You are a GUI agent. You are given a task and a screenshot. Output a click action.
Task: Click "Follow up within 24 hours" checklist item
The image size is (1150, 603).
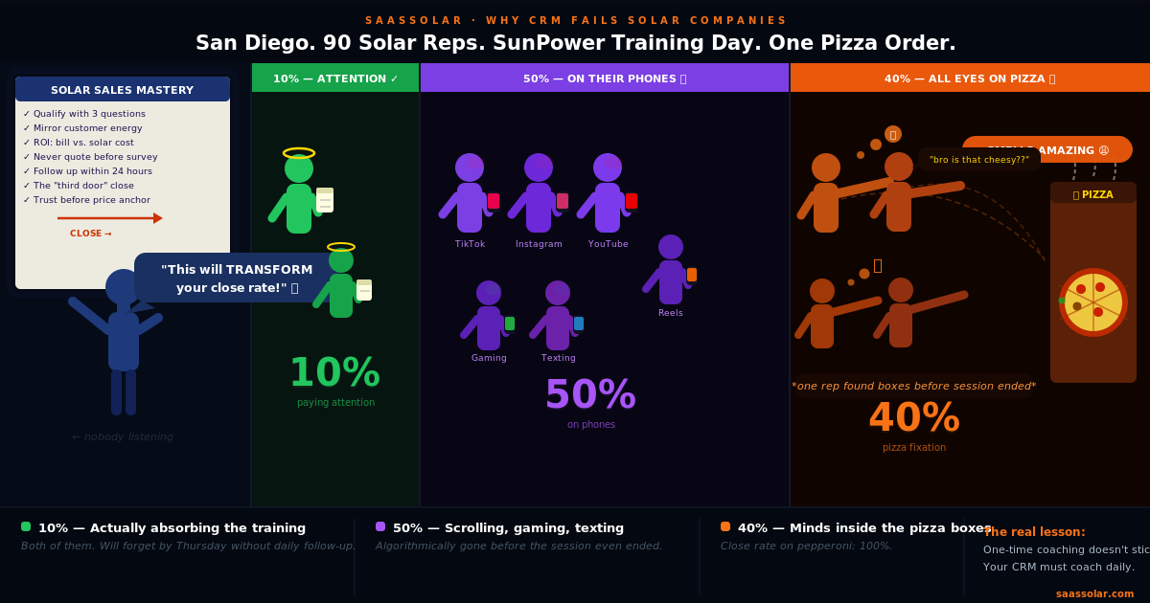(x=89, y=171)
